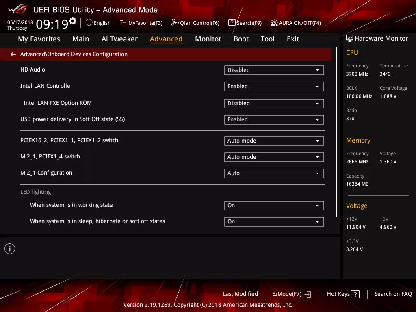
Task: Open Qfan Control(F6)
Action: (195, 23)
